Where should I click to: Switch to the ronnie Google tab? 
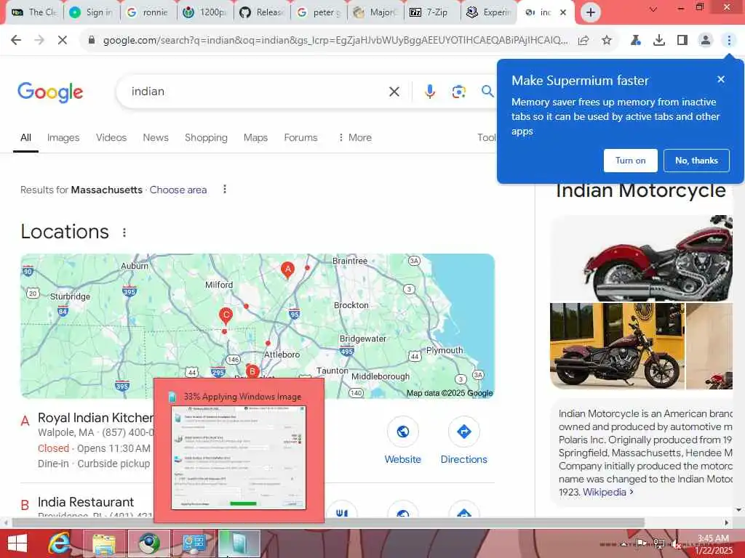tap(148, 12)
